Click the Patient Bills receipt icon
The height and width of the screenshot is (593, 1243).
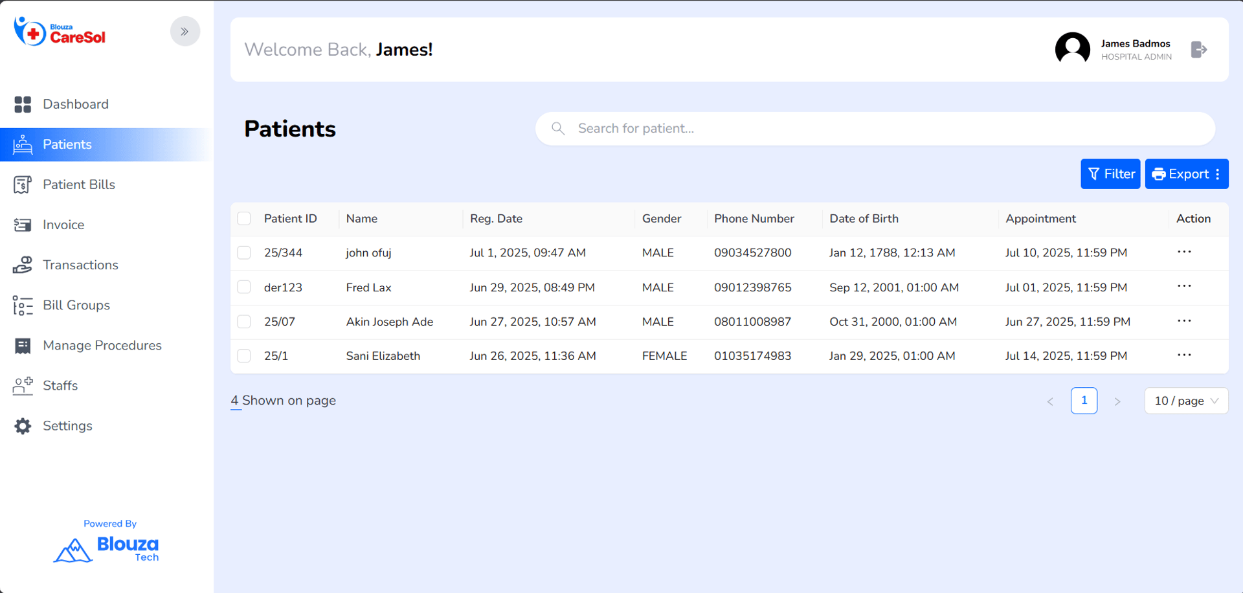(x=23, y=185)
